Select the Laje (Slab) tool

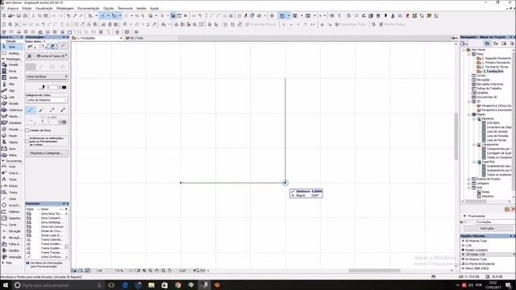11,97
